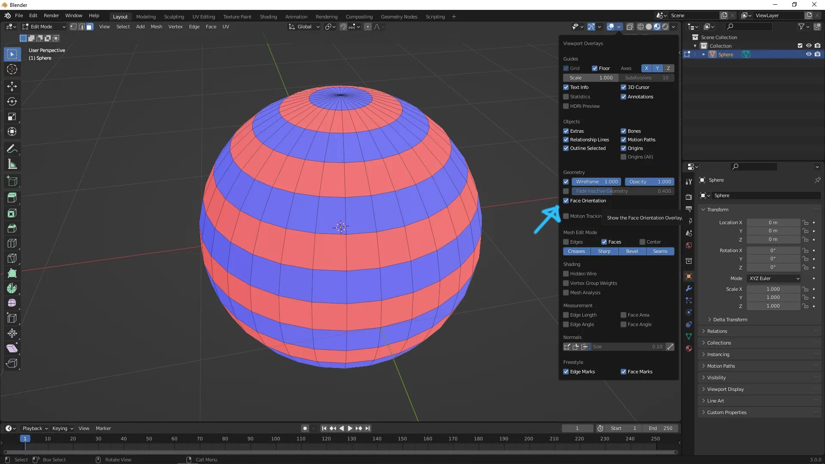
Task: Select the Rotate tool
Action: click(x=12, y=101)
